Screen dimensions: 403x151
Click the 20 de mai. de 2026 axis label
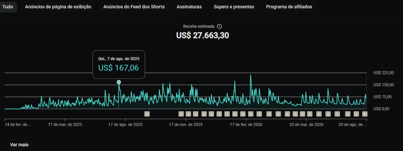pos(307,125)
